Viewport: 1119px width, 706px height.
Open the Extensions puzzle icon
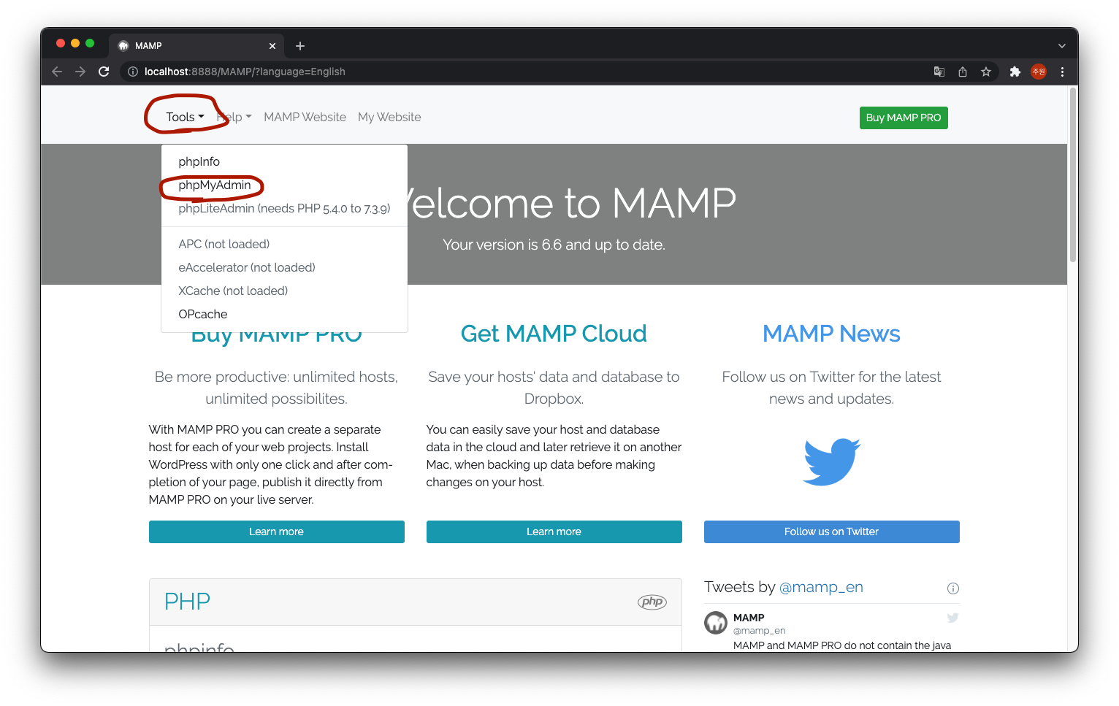[x=1015, y=72]
